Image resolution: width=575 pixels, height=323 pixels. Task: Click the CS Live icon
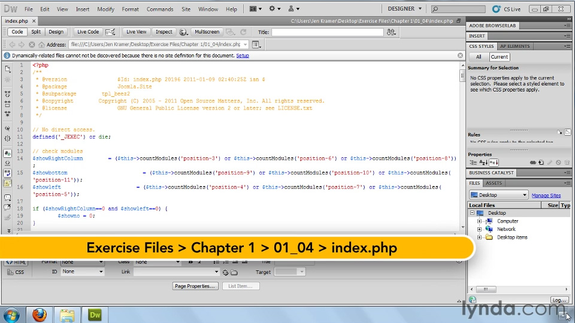[507, 9]
